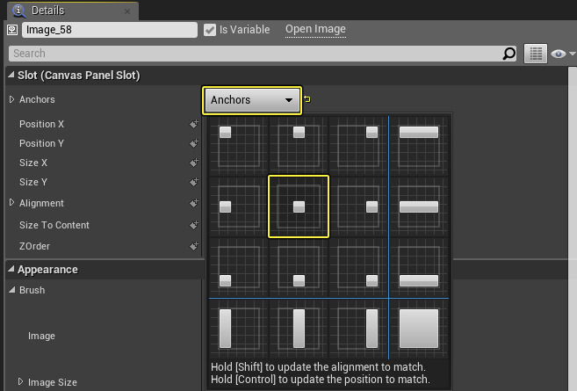
Task: Select bottom horizontal-stretch anchor preset
Action: pyautogui.click(x=419, y=267)
